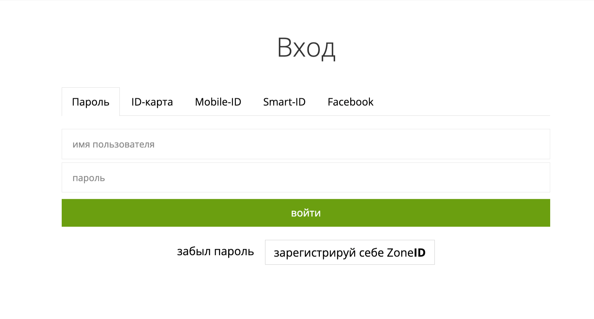Click into the пароль input field
The width and height of the screenshot is (594, 319).
[306, 178]
